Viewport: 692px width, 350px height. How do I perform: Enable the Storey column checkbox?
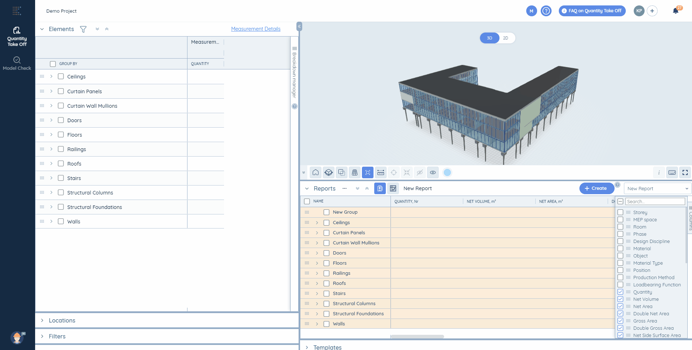(x=620, y=212)
